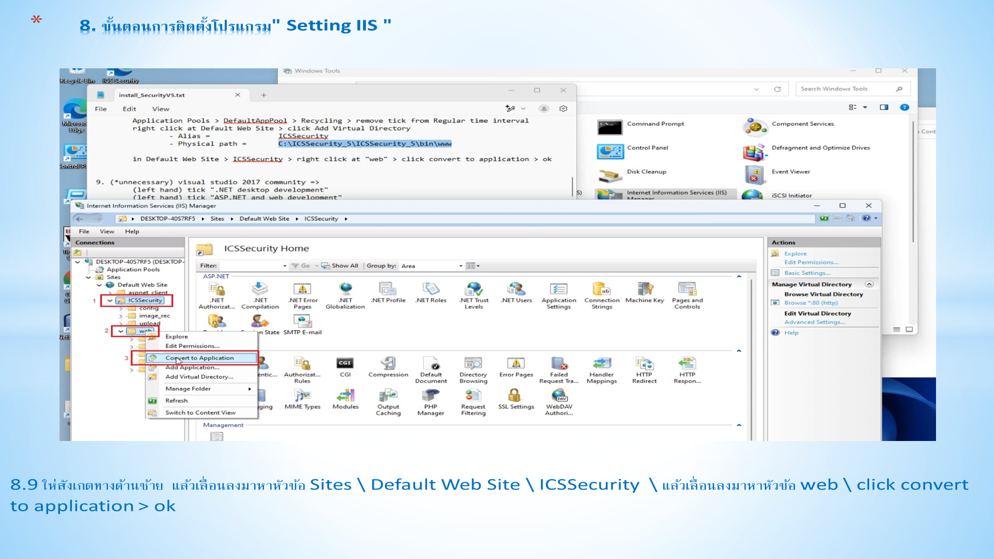Click Browse *:80 (http) link
This screenshot has height=559, width=994.
(x=811, y=303)
